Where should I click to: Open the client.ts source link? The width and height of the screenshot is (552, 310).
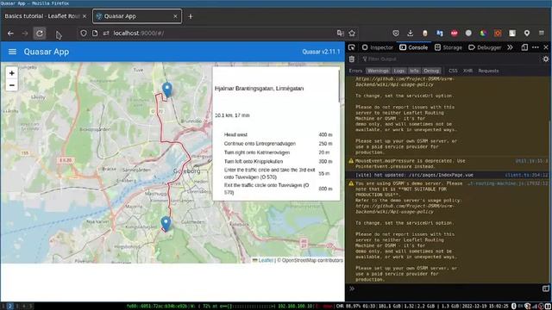tap(527, 175)
